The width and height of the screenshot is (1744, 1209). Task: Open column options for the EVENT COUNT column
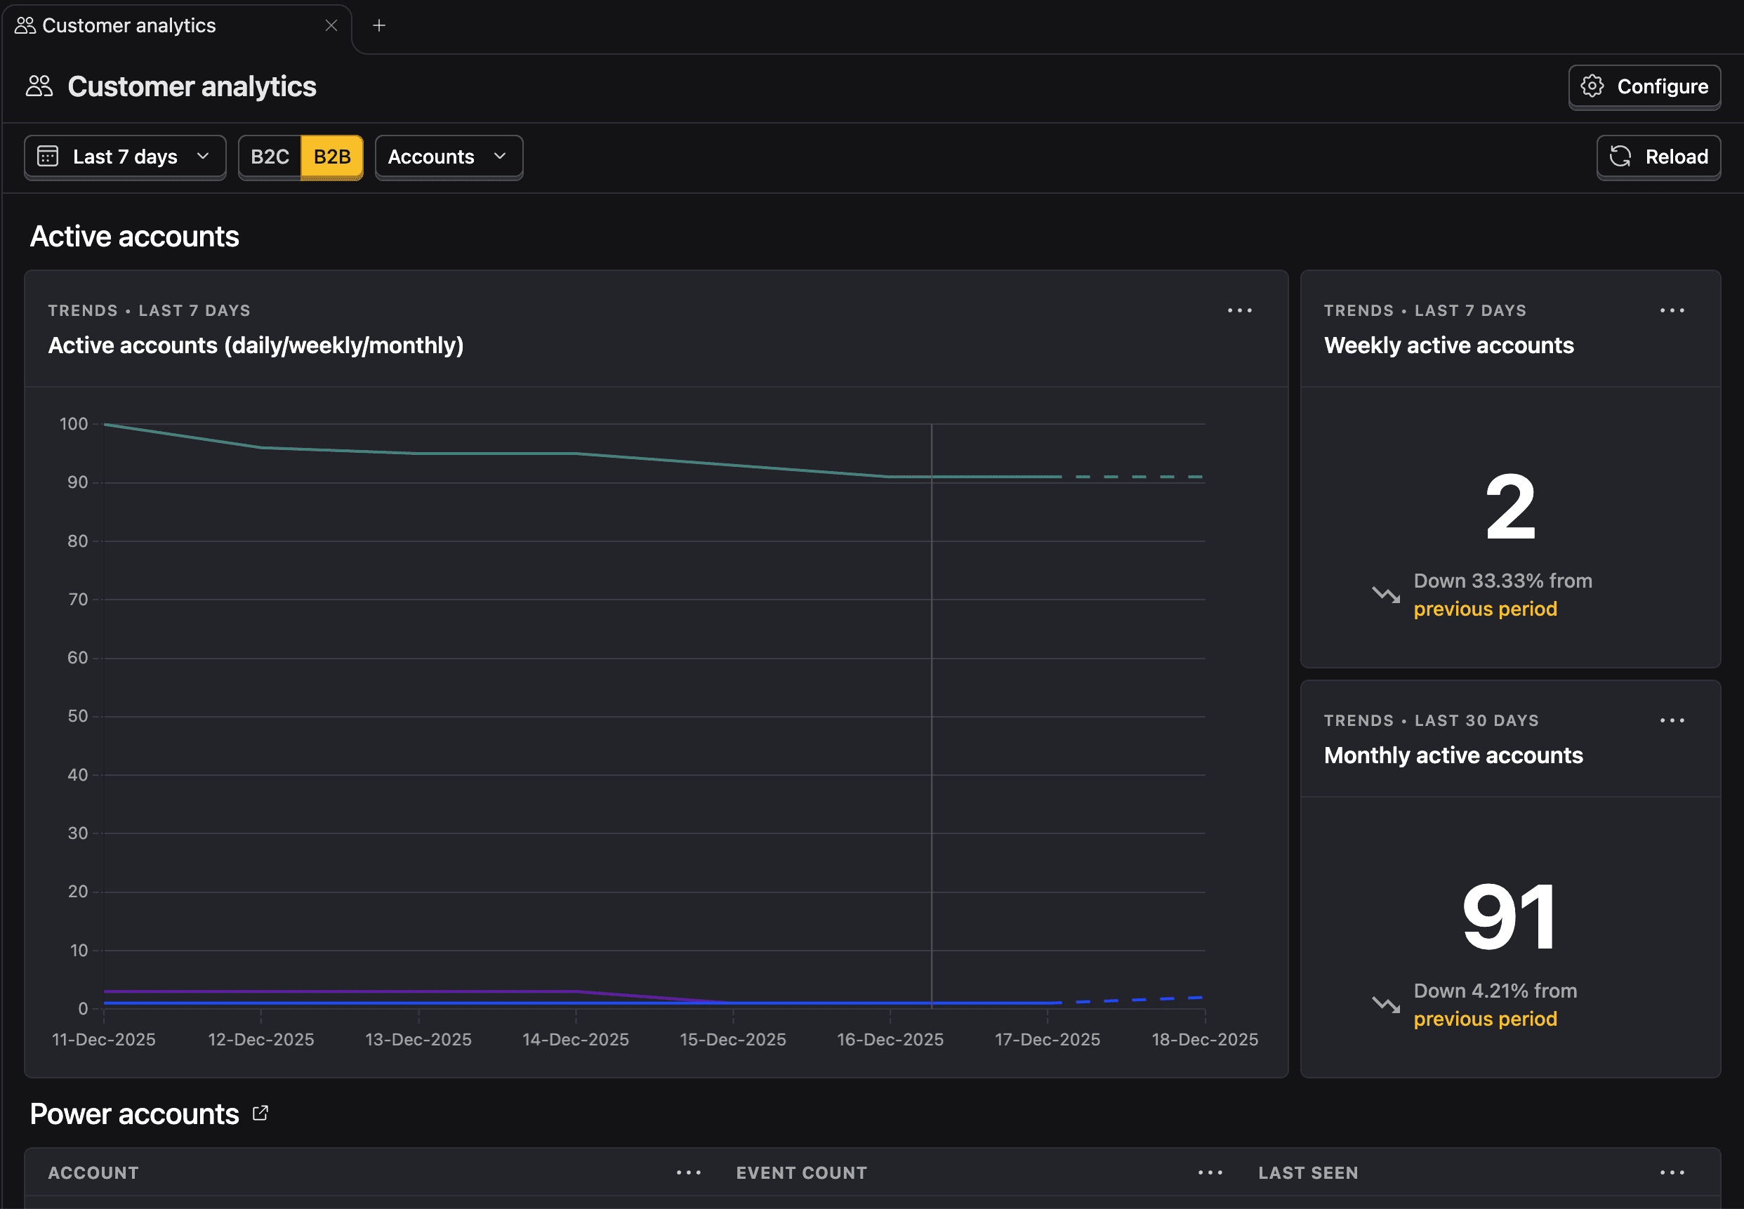1209,1172
